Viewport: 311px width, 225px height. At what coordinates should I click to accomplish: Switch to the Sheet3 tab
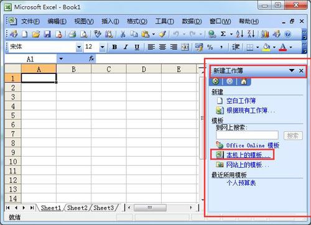[x=103, y=208]
